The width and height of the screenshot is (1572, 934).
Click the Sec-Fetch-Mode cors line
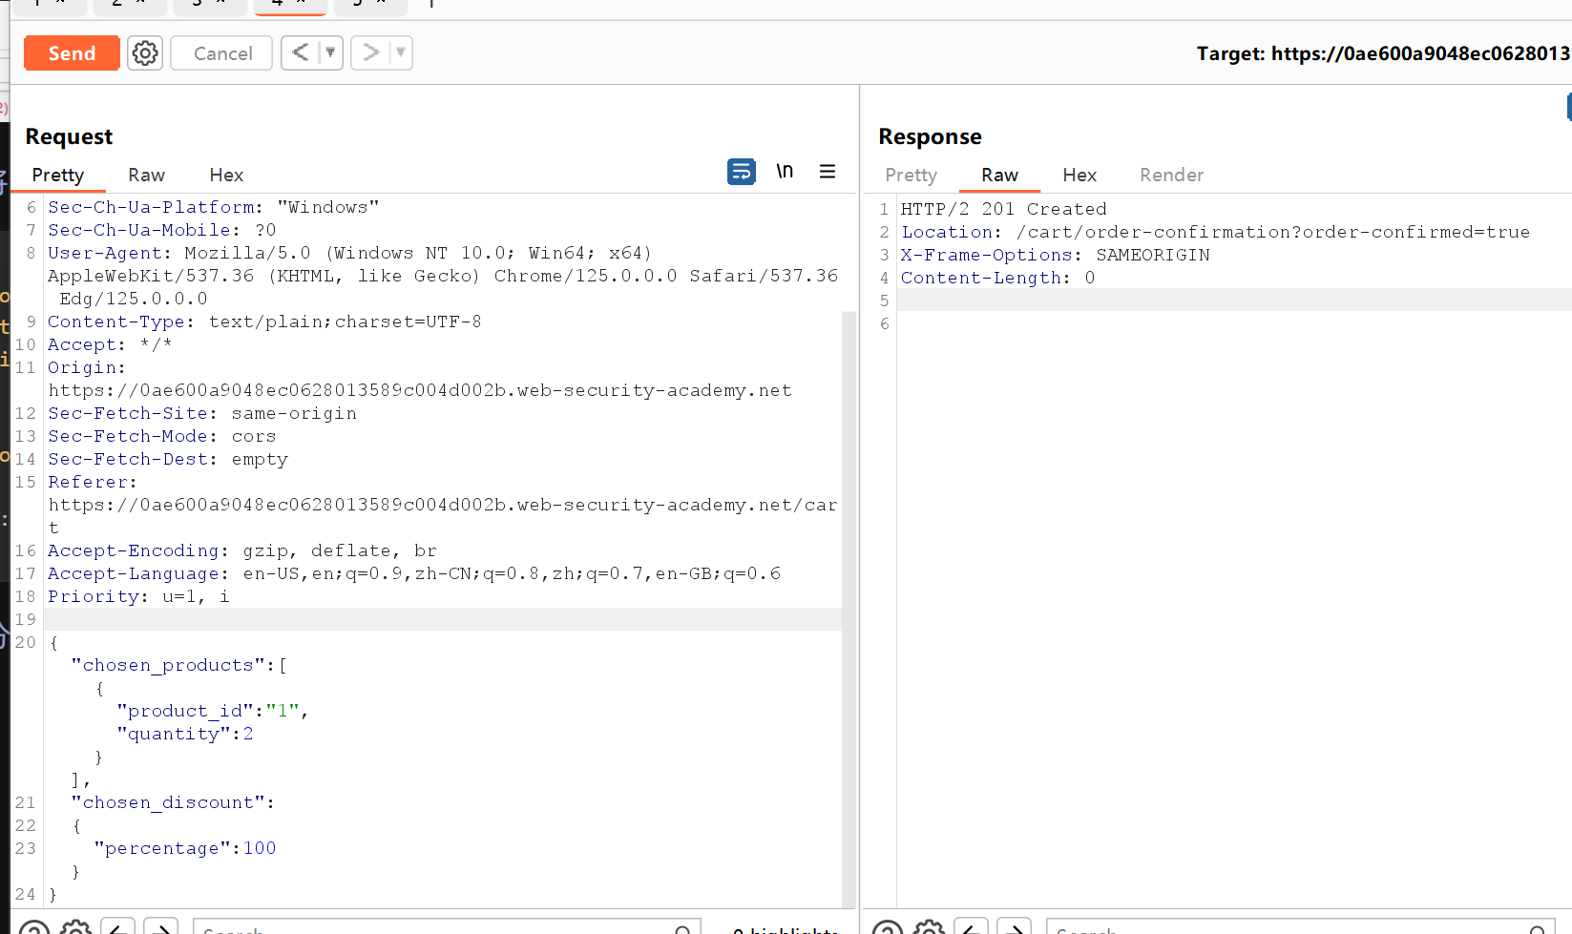(162, 436)
